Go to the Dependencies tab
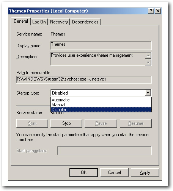The width and height of the screenshot is (173, 191). pos(85,22)
